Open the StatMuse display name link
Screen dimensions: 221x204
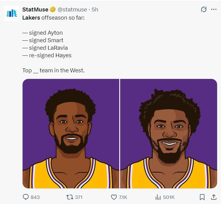35,10
